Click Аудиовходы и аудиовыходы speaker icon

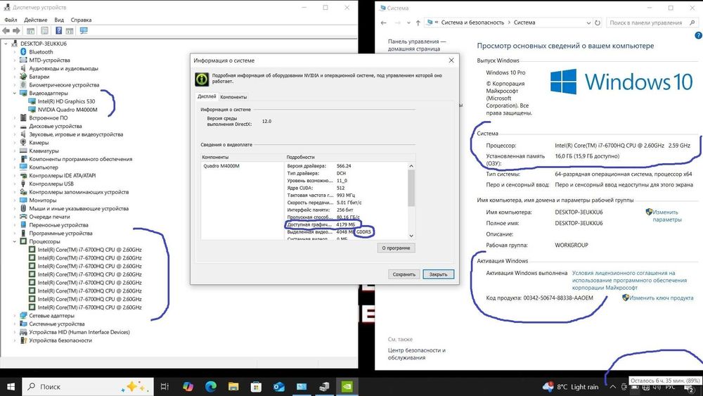23,69
